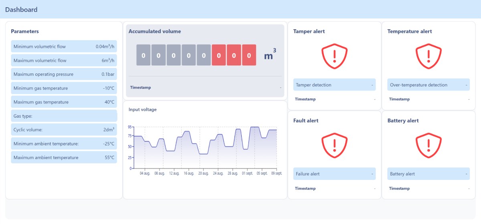The height and width of the screenshot is (224, 481).
Task: Click the Accumulated volume Timestamp label
Action: (141, 87)
